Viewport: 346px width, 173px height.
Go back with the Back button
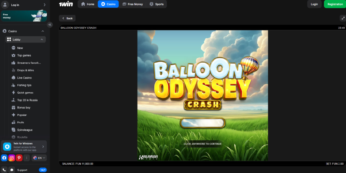coord(67,18)
